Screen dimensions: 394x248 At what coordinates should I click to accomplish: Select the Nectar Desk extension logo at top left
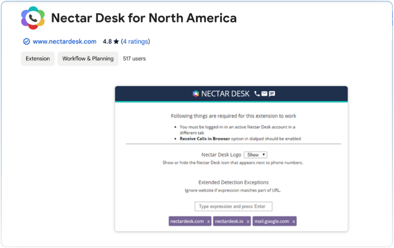coord(32,18)
